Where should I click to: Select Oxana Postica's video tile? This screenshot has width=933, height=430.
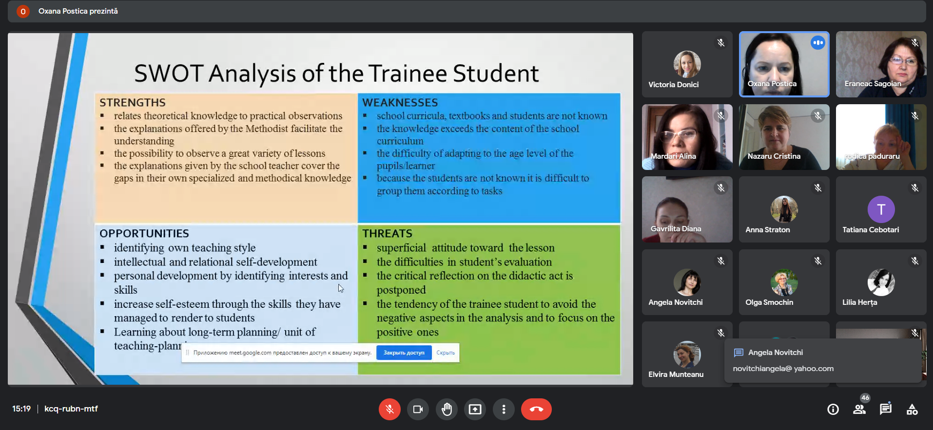click(784, 64)
